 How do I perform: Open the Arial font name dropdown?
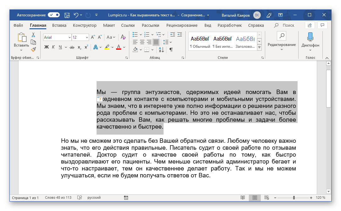(70, 37)
